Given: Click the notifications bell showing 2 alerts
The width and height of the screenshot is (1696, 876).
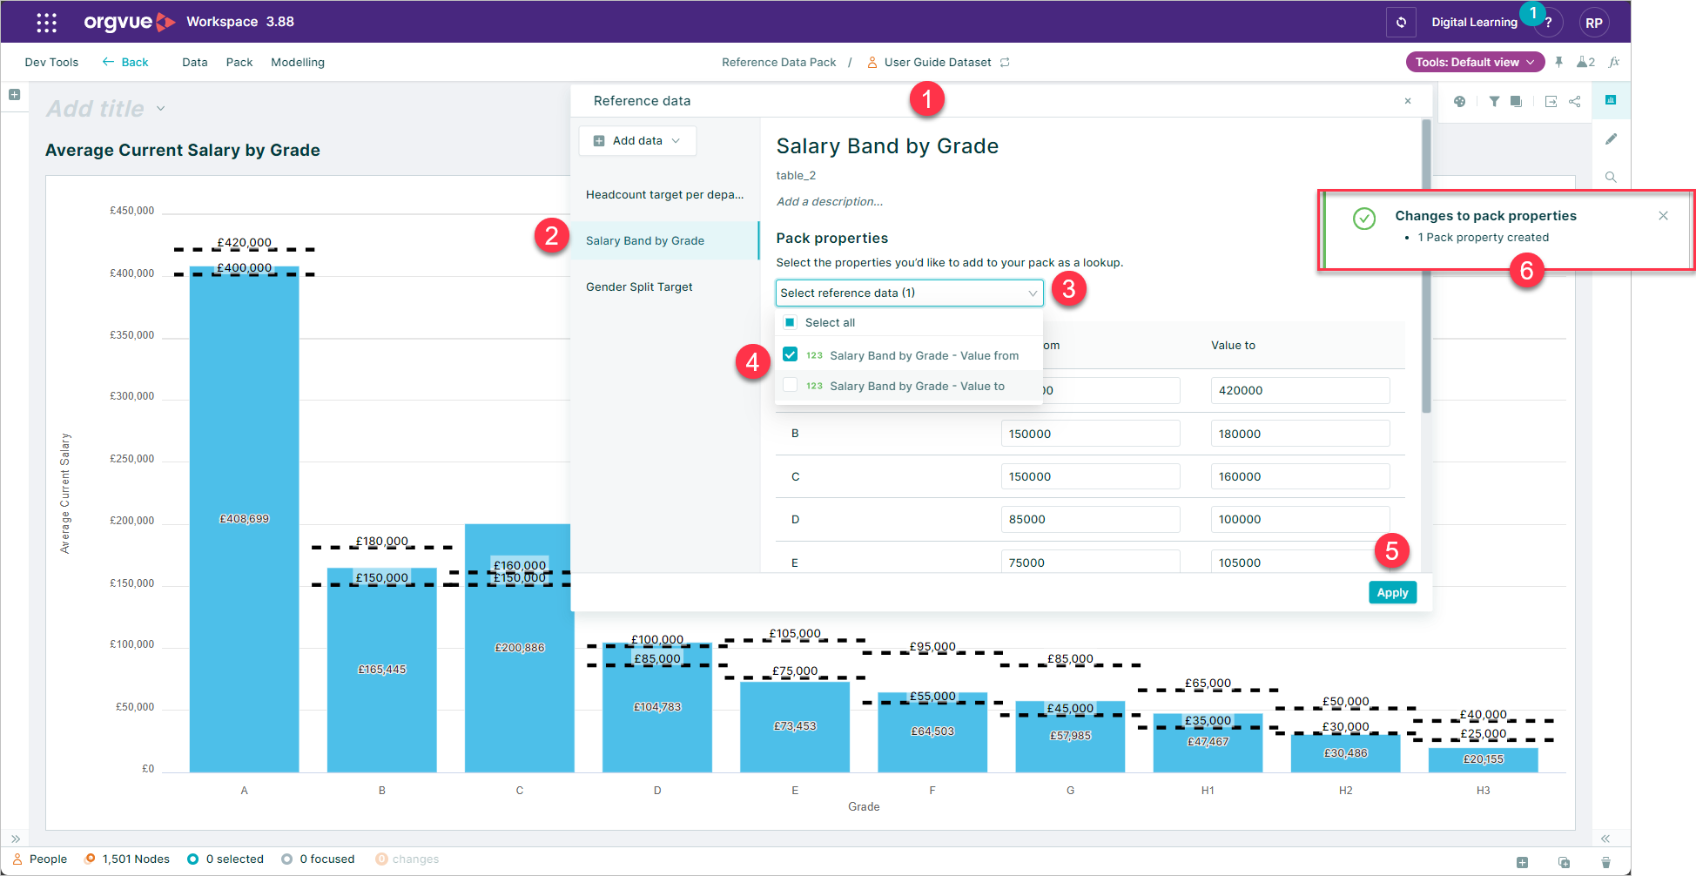Looking at the screenshot, I should click(x=1584, y=62).
